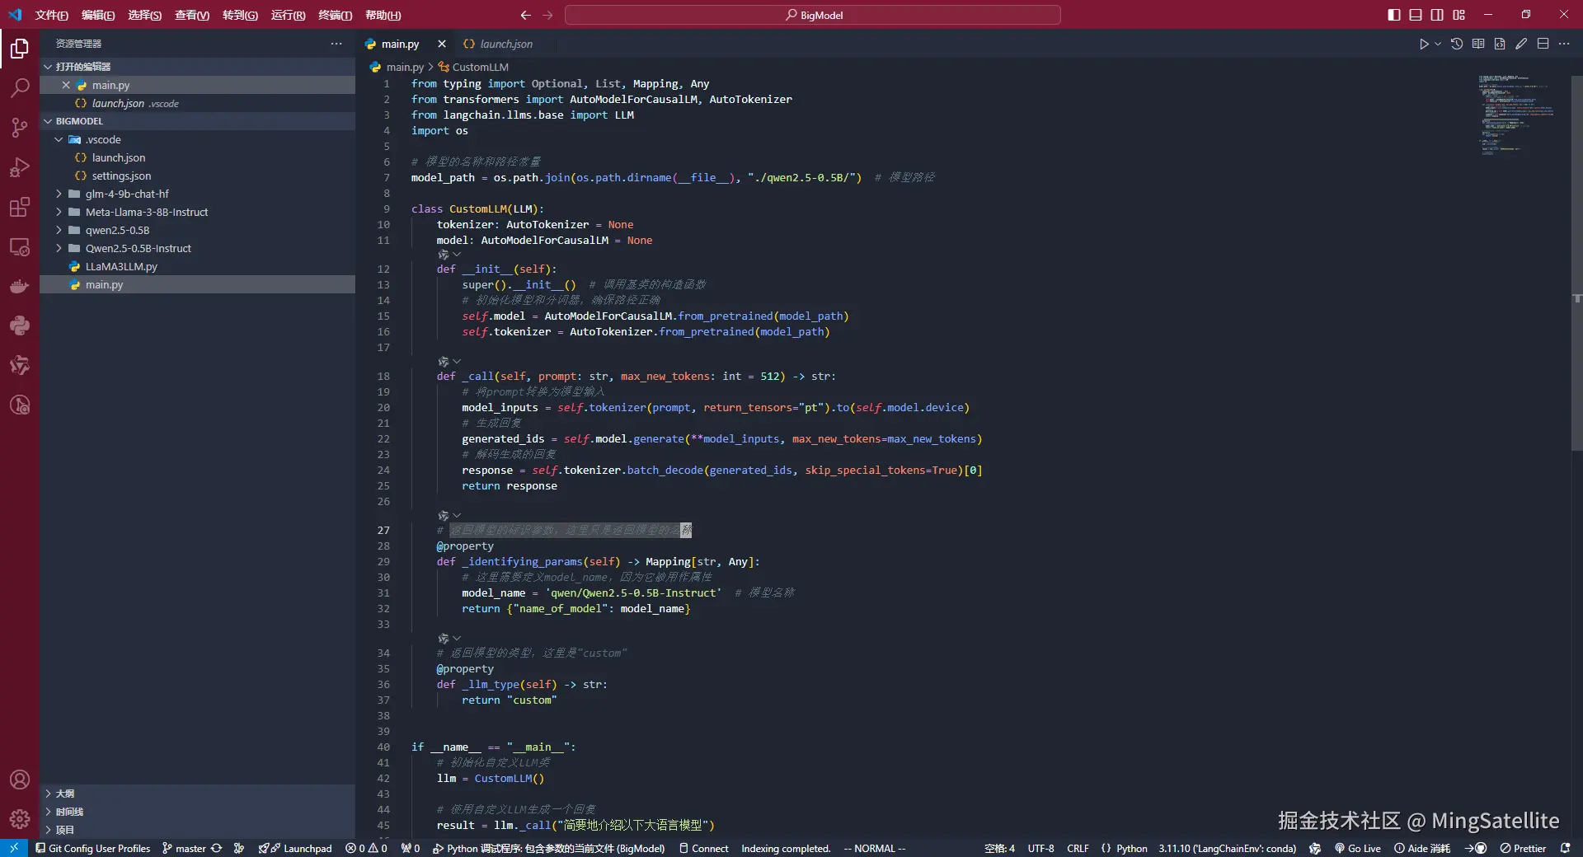Close main.py in open editors list
1583x857 pixels.
tap(66, 85)
